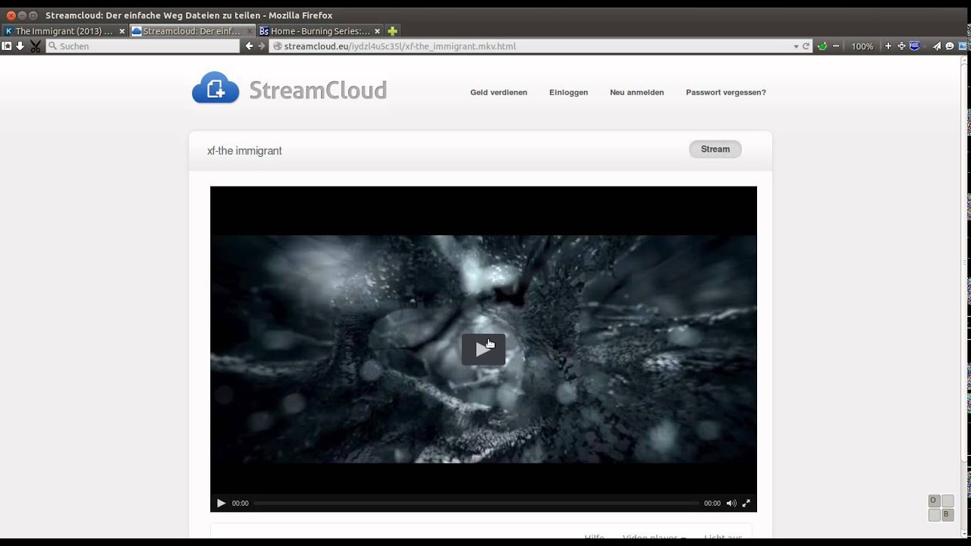Click the four-arrow full-view icon
971x546 pixels.
point(901,46)
